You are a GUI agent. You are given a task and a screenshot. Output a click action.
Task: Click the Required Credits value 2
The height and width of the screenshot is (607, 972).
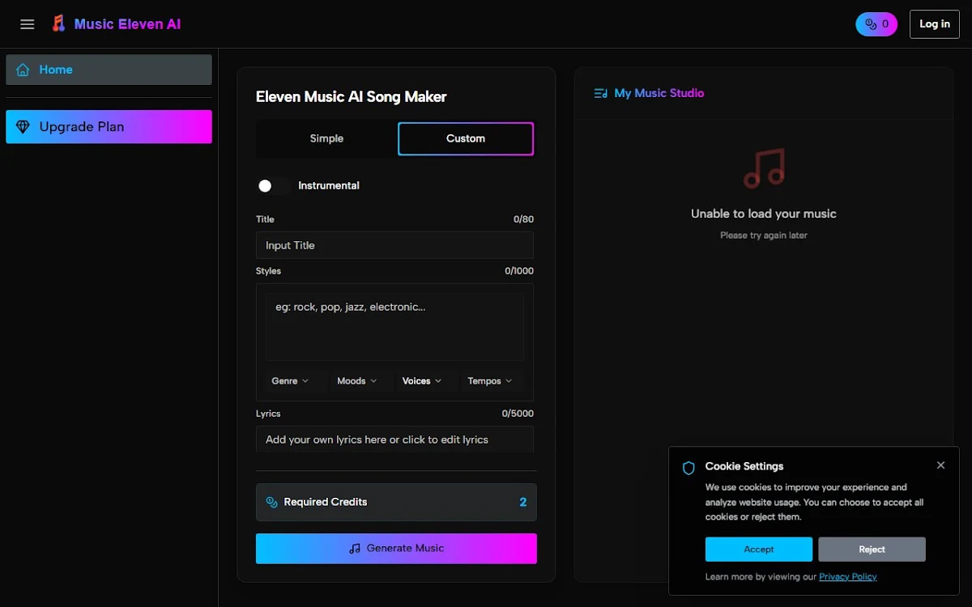tap(523, 503)
